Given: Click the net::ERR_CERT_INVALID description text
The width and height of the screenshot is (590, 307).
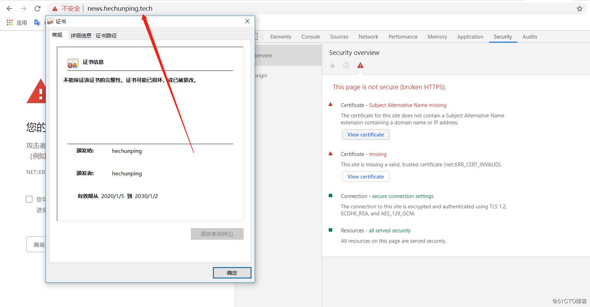Looking at the screenshot, I should click(x=421, y=164).
